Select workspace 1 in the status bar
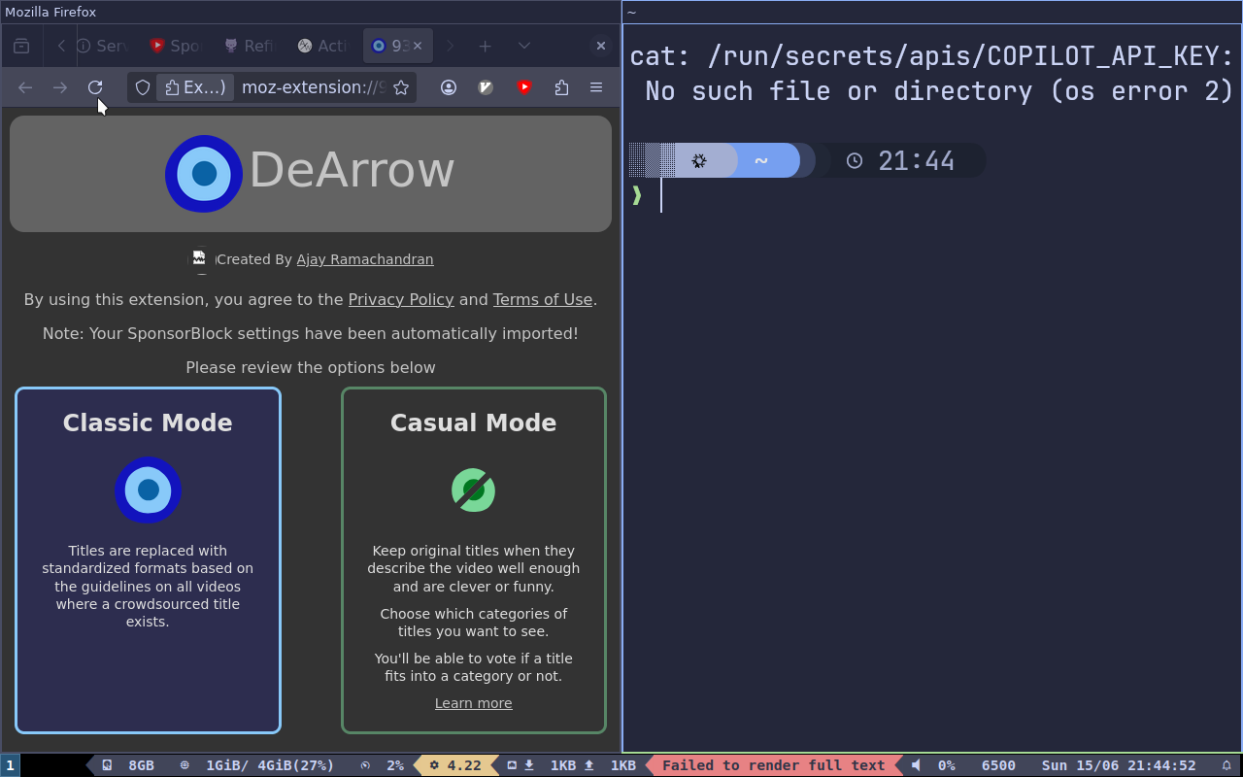 point(11,765)
